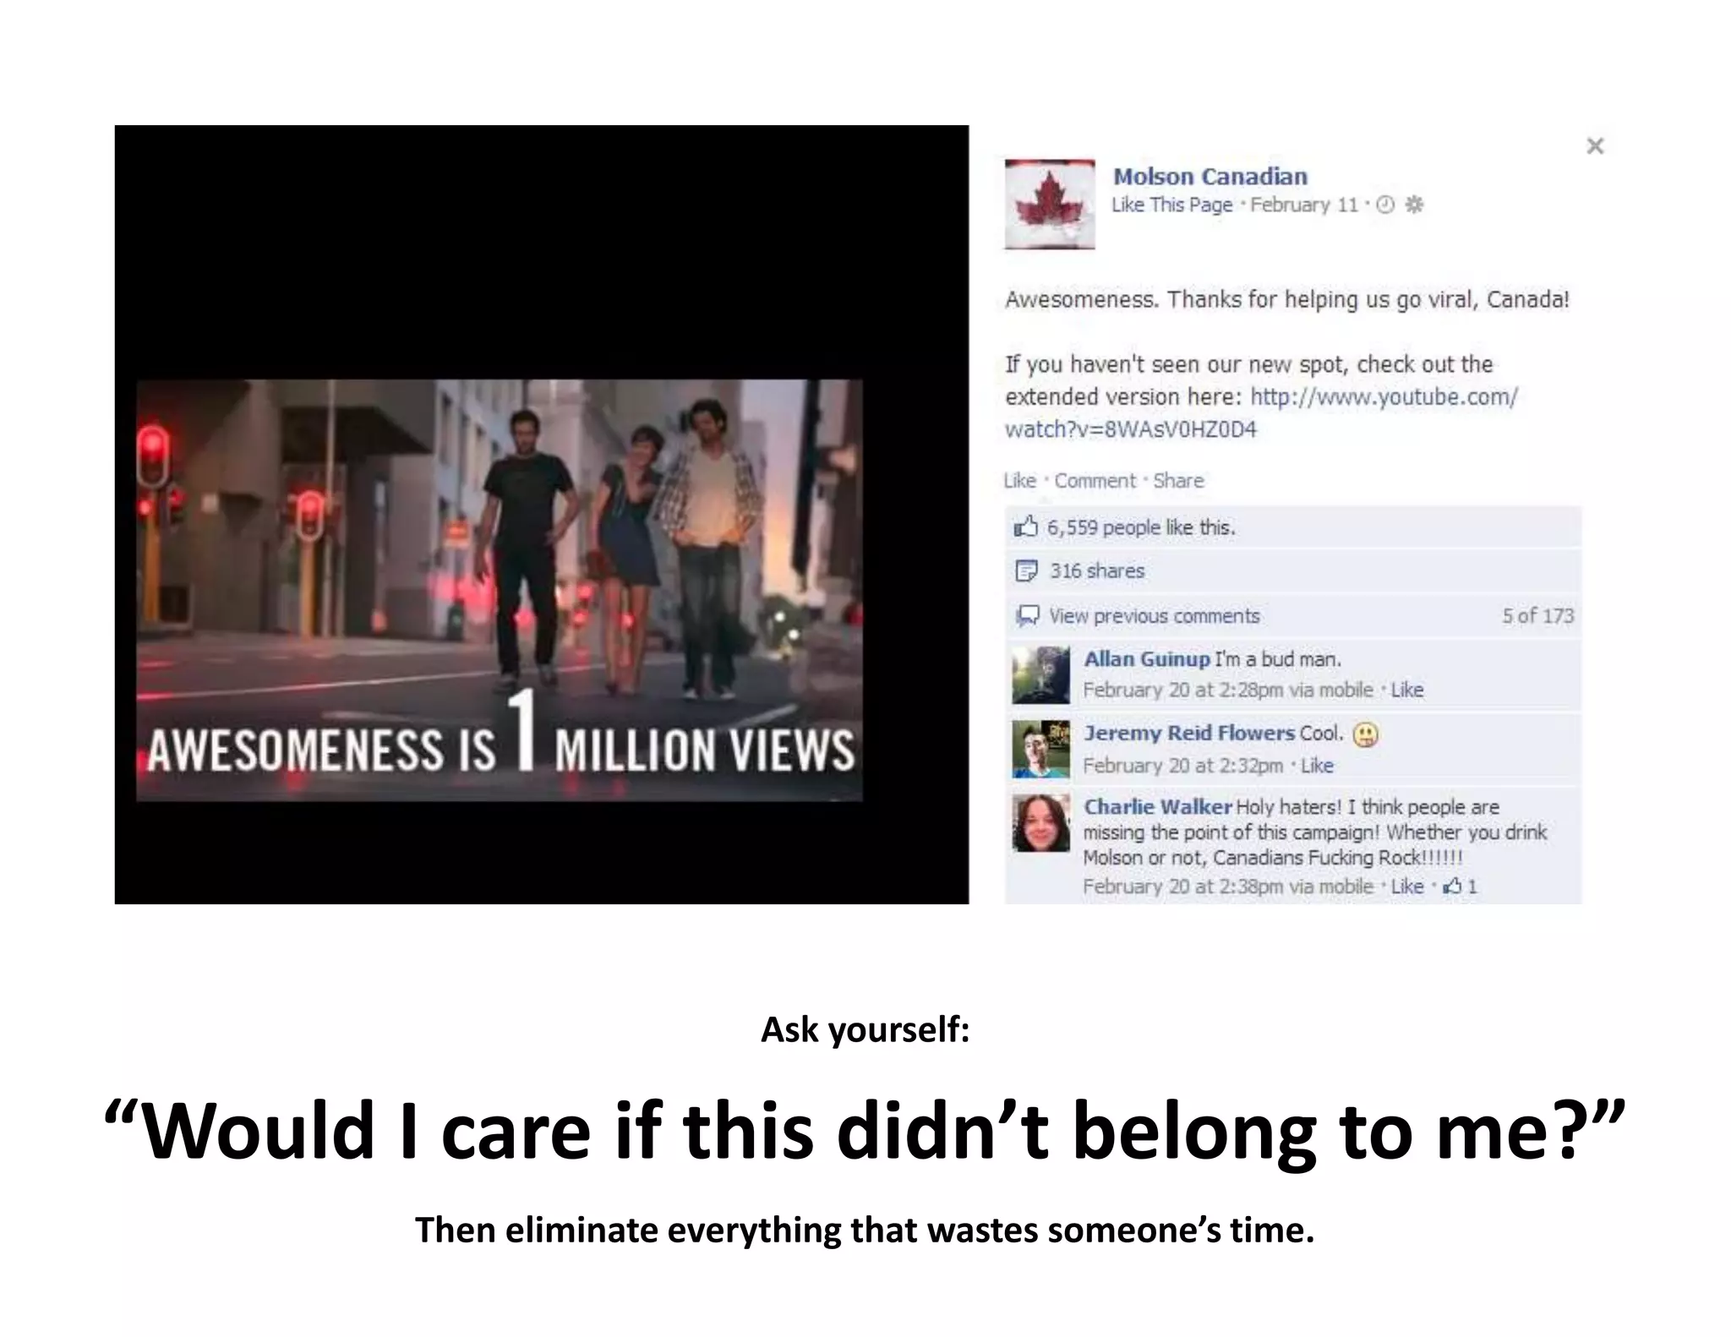The image size is (1731, 1337).
Task: Click the thumbs-up icon beside 6,559 likes
Action: tap(1025, 527)
